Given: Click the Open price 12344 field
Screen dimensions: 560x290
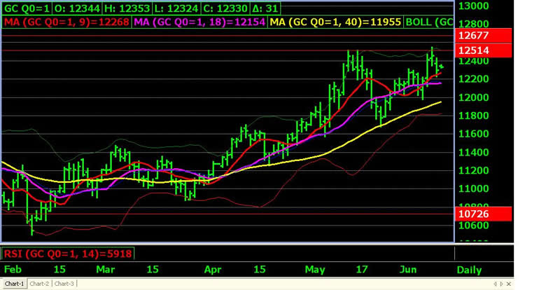Looking at the screenshot, I should pos(73,9).
